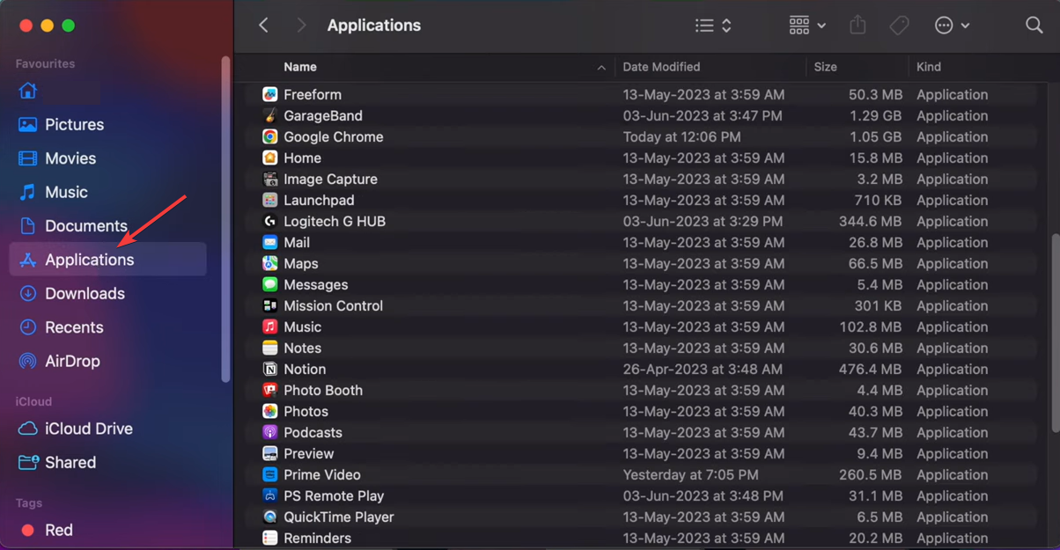1060x550 pixels.
Task: Select the Notes app icon
Action: pos(270,348)
